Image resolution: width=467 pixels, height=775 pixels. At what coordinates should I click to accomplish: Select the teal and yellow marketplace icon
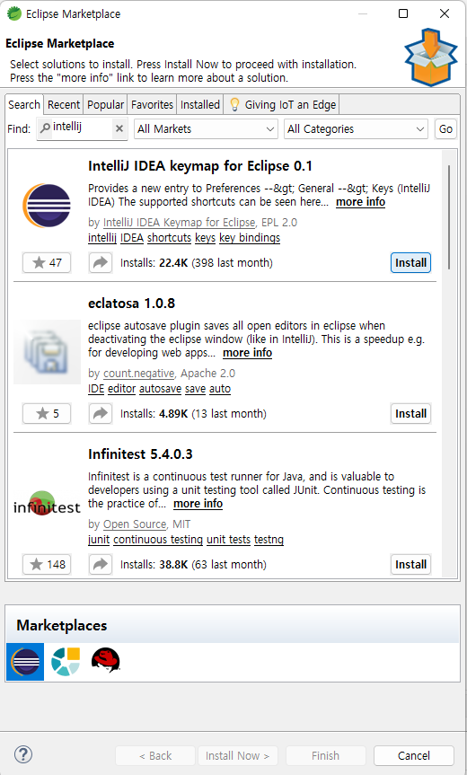[66, 661]
